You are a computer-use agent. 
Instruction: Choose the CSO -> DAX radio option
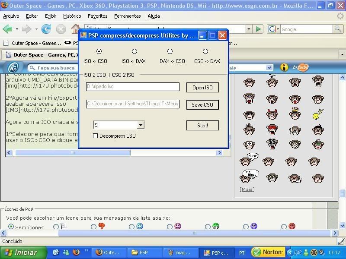[205, 51]
